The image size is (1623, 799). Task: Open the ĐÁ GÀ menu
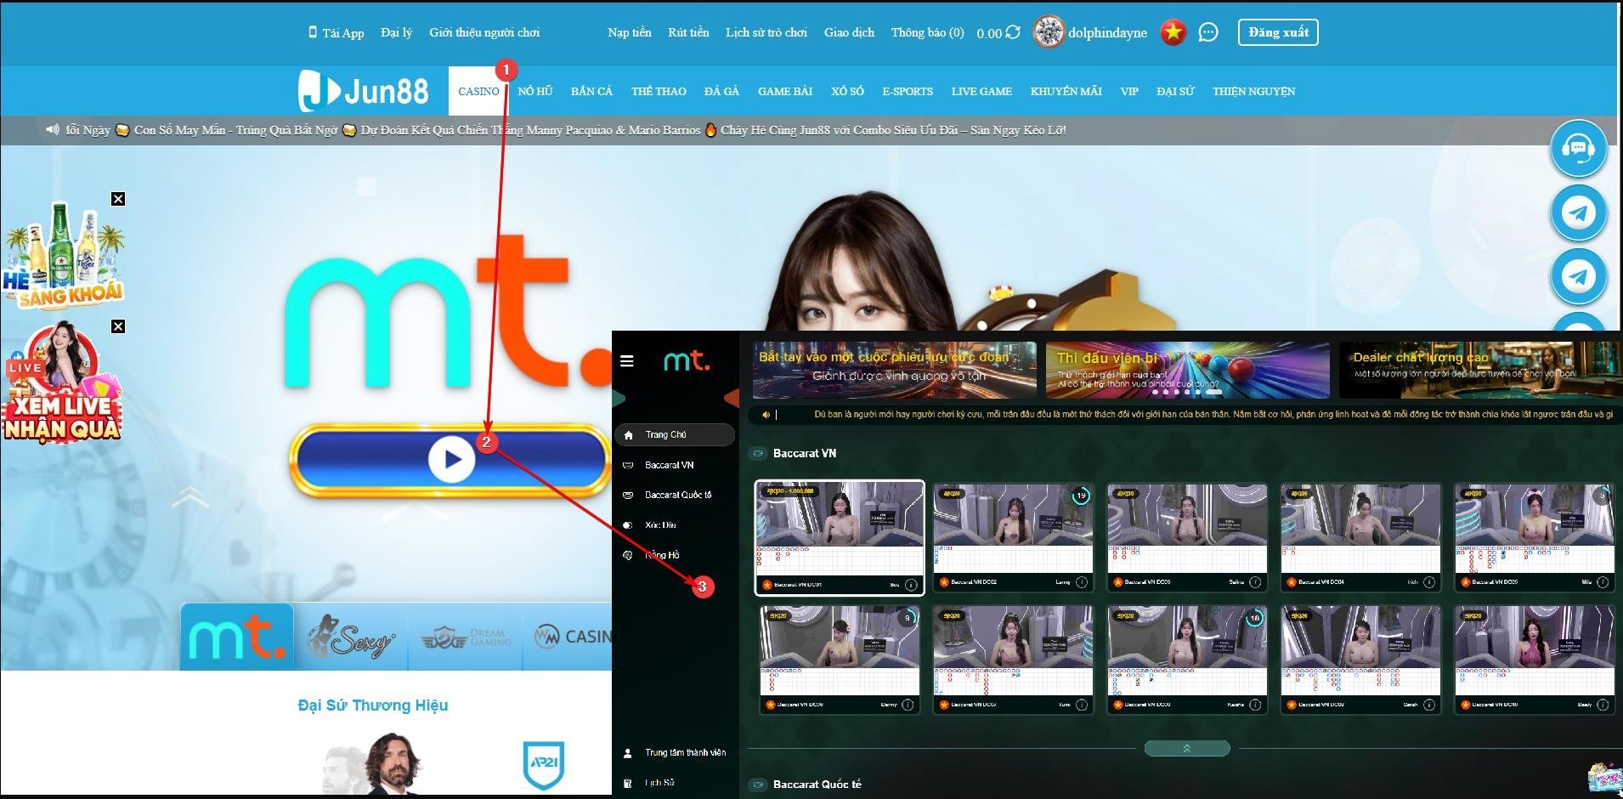tap(721, 91)
